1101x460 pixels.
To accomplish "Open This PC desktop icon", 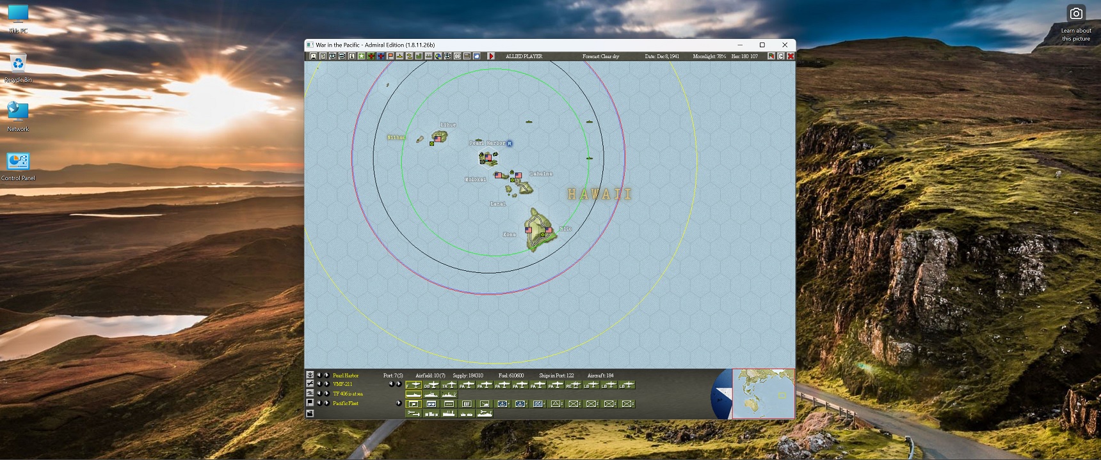I will click(18, 19).
